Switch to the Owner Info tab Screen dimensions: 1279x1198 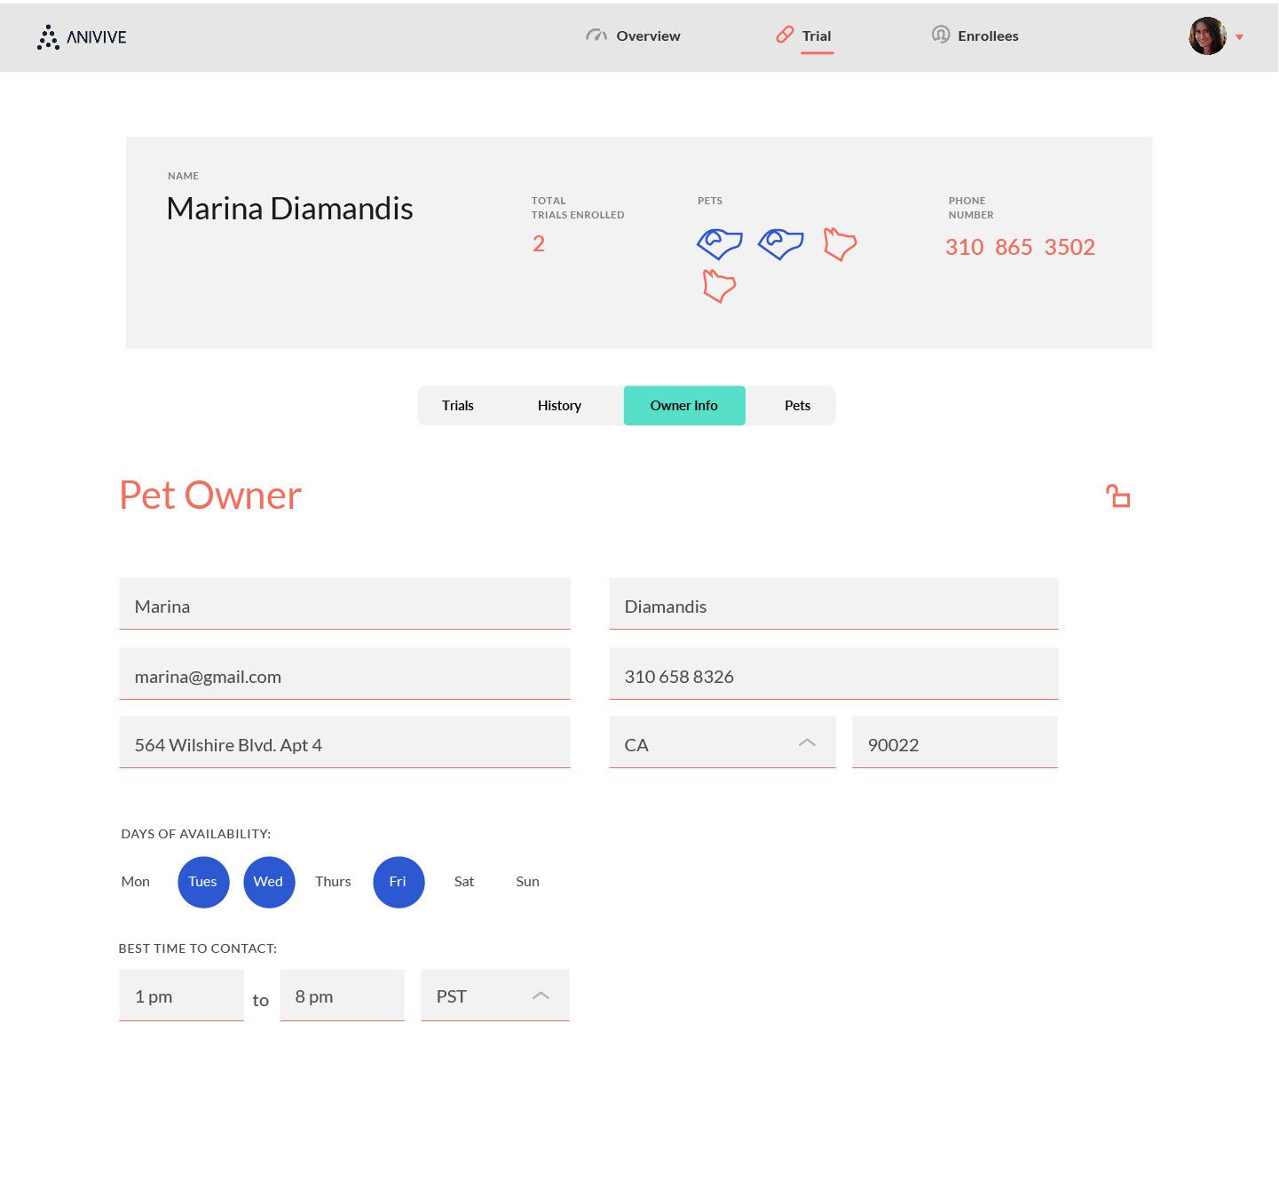coord(684,406)
